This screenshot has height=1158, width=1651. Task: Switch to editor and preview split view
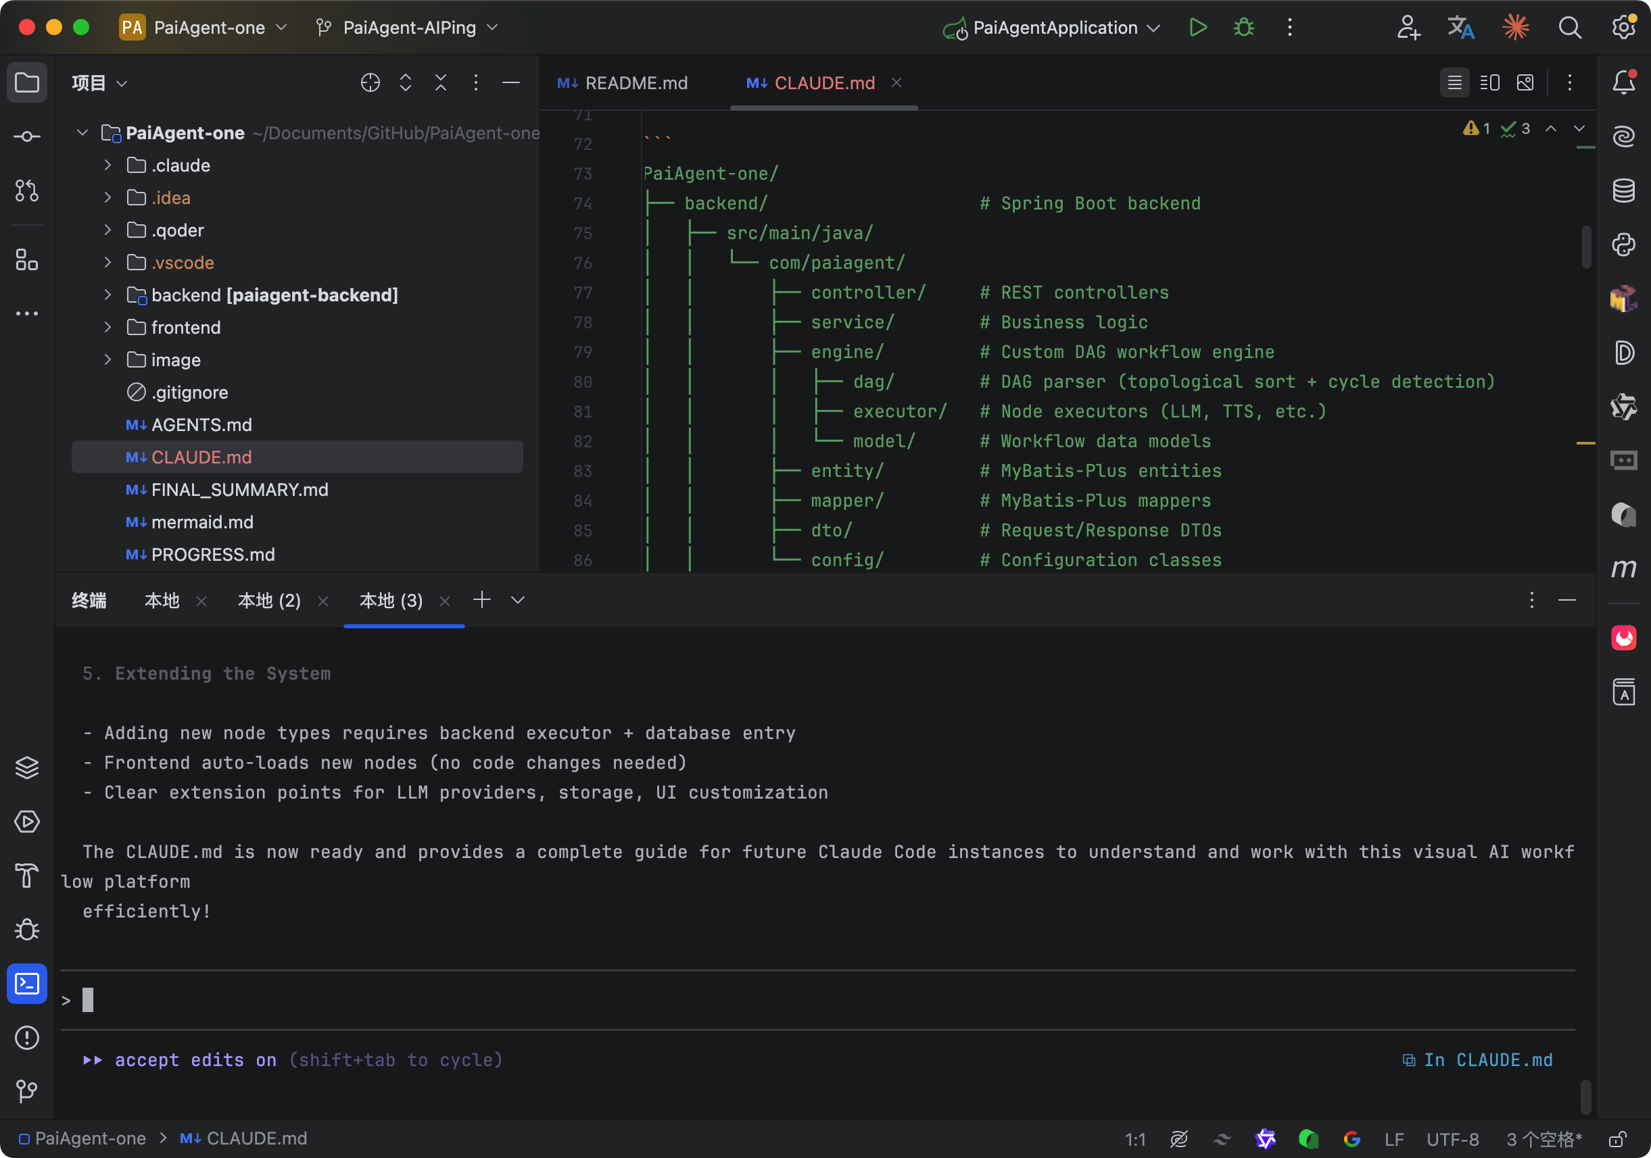point(1489,82)
